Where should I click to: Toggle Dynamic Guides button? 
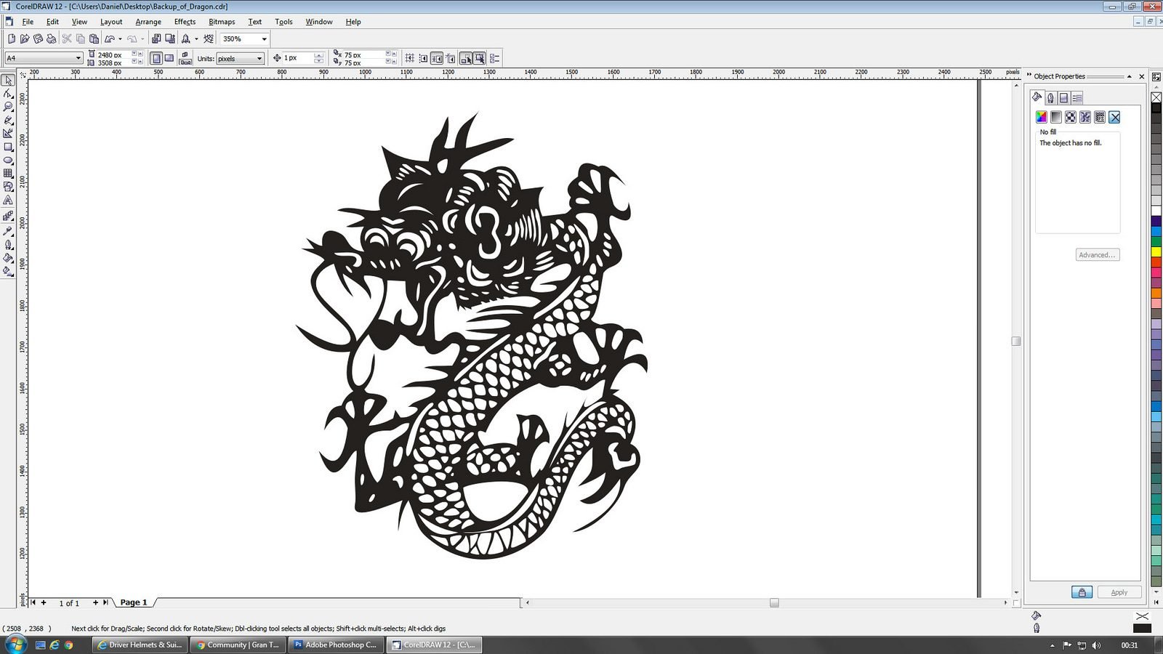[x=451, y=58]
